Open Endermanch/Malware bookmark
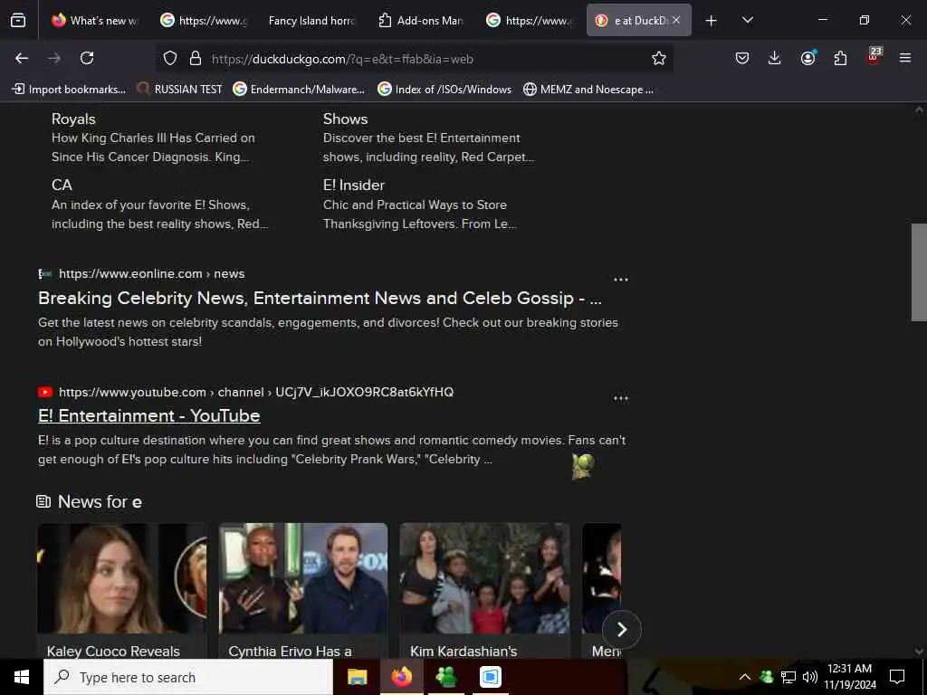927x695 pixels. click(x=299, y=90)
